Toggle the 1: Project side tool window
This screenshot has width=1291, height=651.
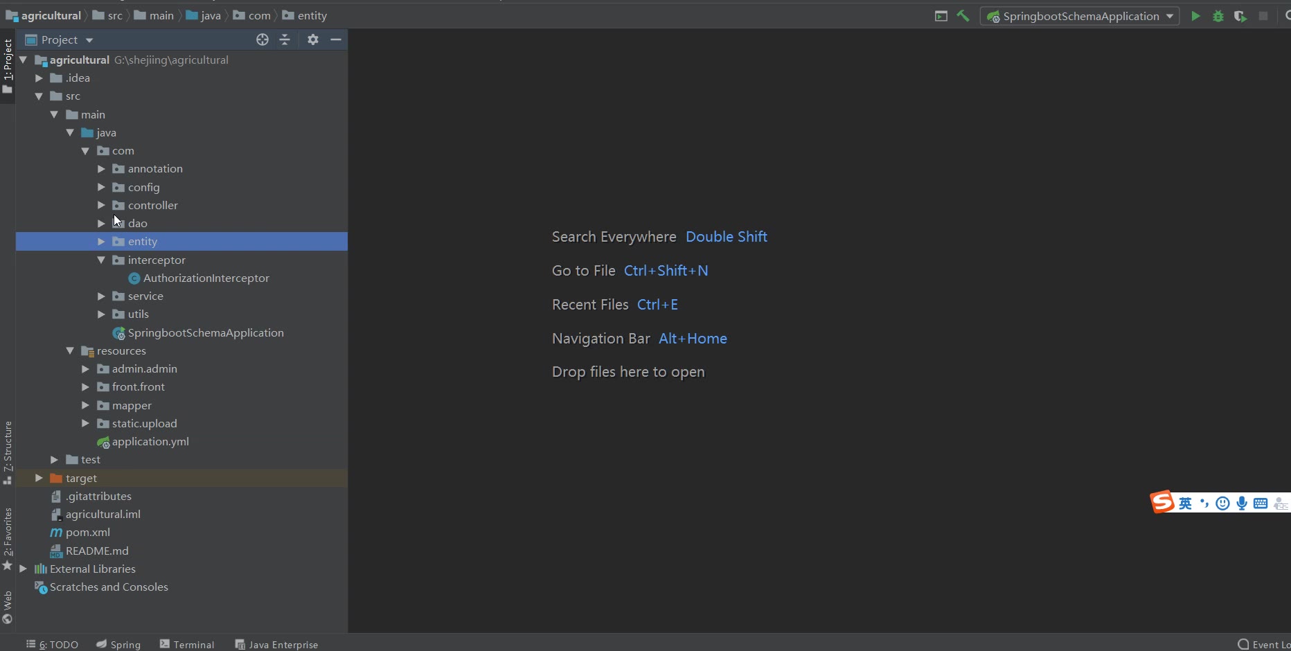tap(8, 65)
